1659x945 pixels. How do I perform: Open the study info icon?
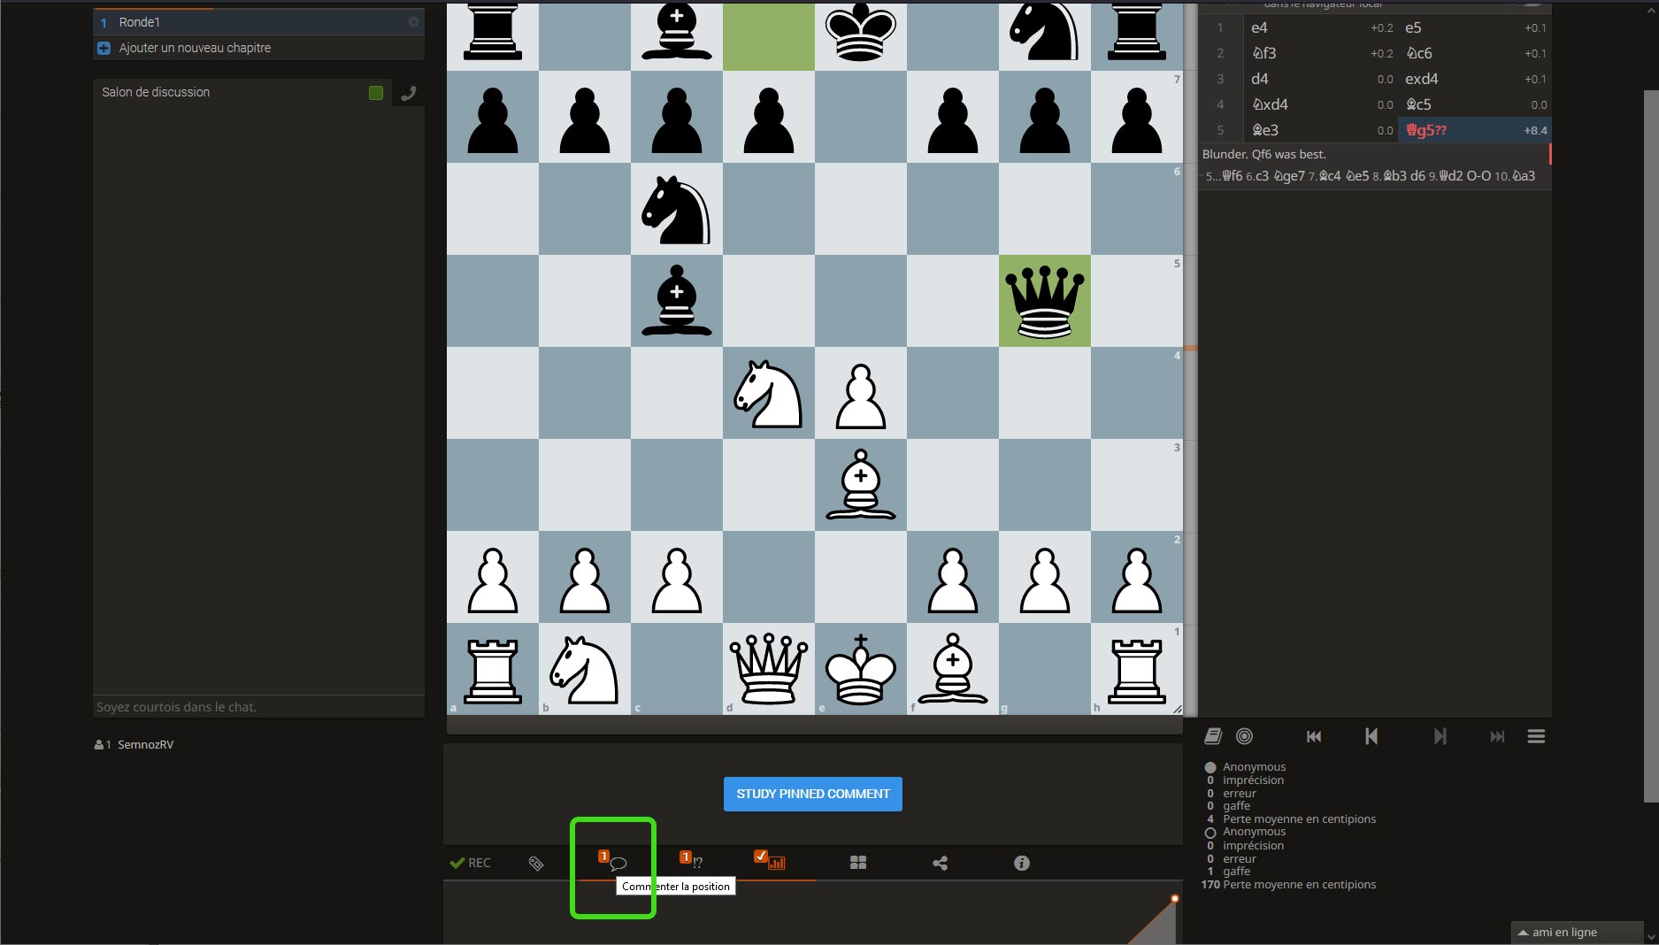[1021, 863]
